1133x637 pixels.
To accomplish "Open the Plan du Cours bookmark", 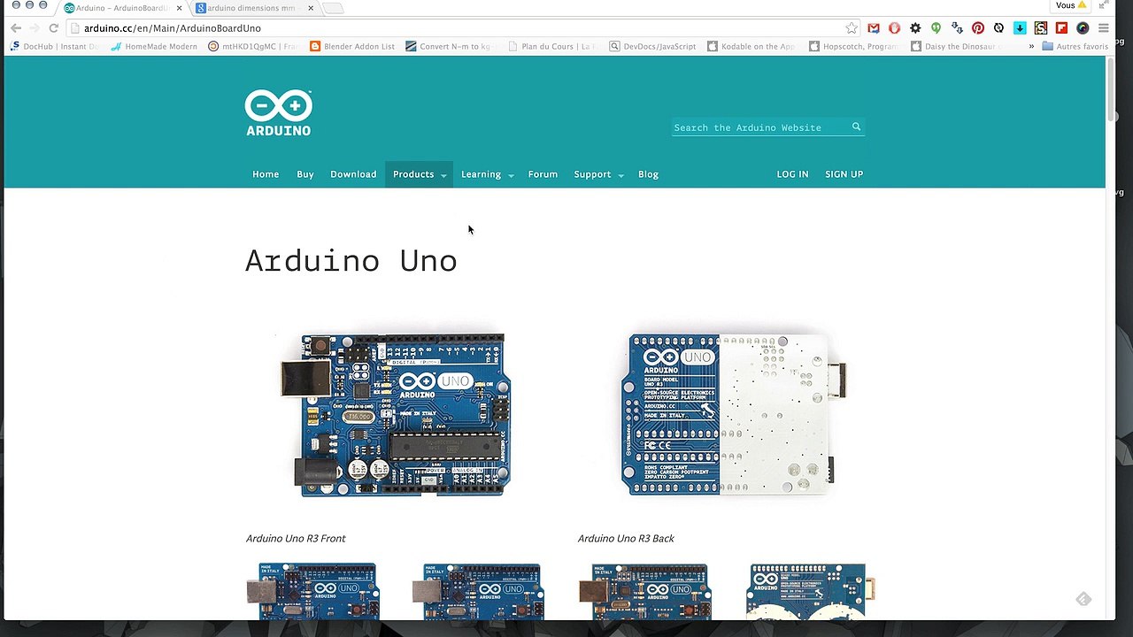I will click(554, 46).
